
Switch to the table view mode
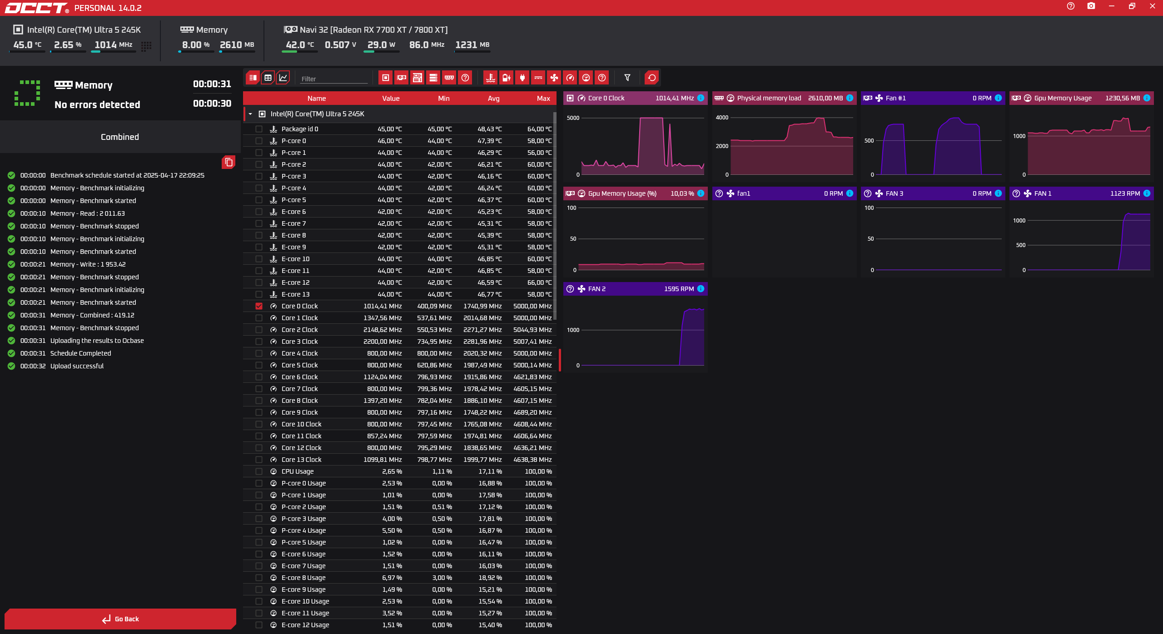click(268, 78)
